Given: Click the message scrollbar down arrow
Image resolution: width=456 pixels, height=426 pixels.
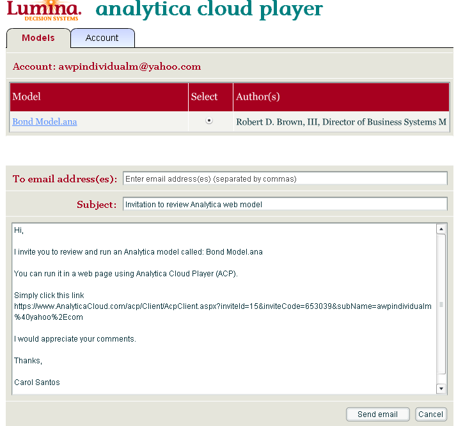Looking at the screenshot, I should coord(441,388).
